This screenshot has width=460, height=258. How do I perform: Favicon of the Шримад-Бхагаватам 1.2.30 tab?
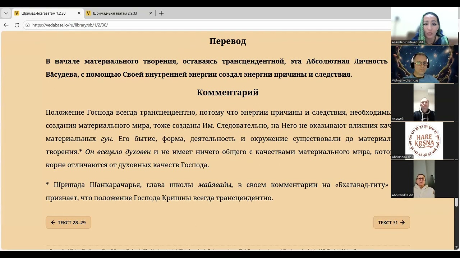point(17,13)
